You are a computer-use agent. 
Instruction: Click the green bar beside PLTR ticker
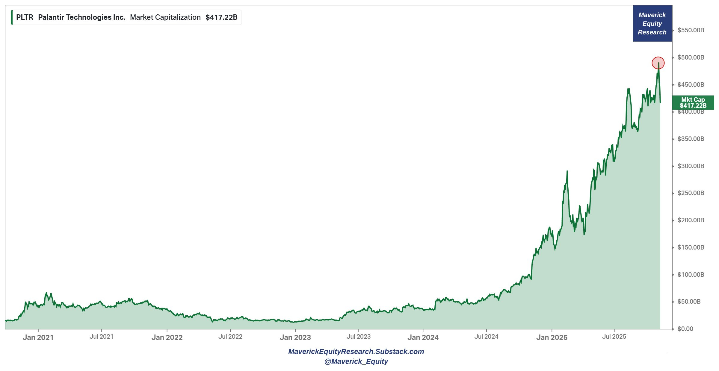pos(12,17)
